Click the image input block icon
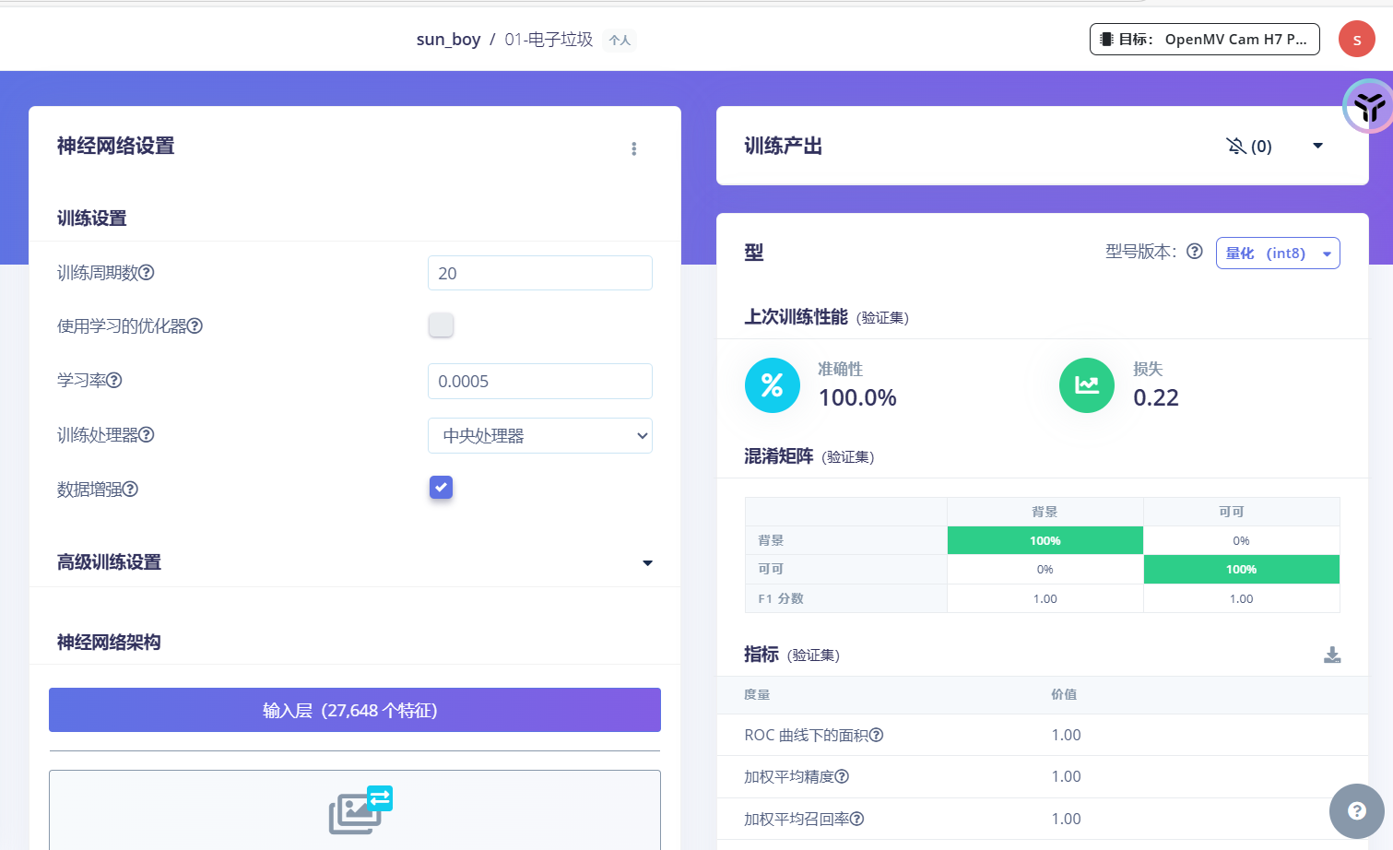Screen dimensions: 1393x850 tap(360, 810)
